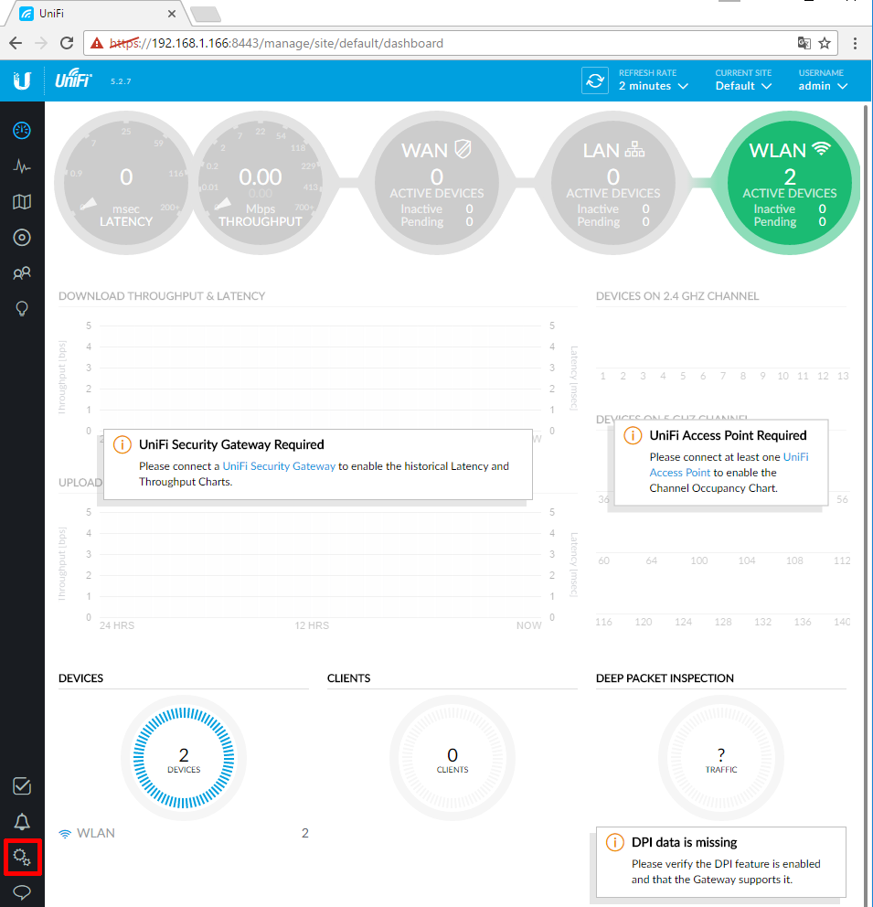The height and width of the screenshot is (907, 873).
Task: Open the Alerts bell in sidebar
Action: click(22, 821)
